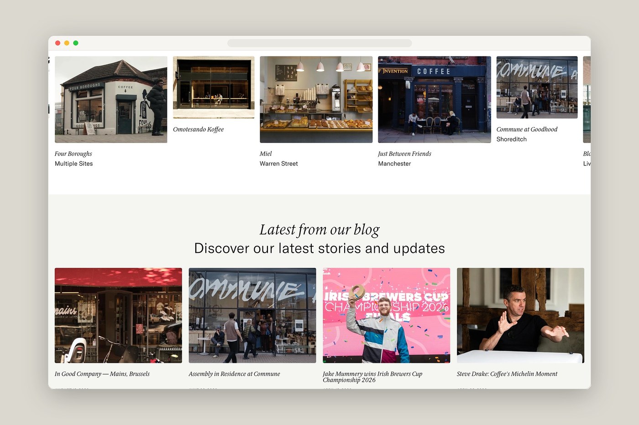Viewport: 639px width, 425px height.
Task: Select the Warren Street location text
Action: tap(278, 164)
